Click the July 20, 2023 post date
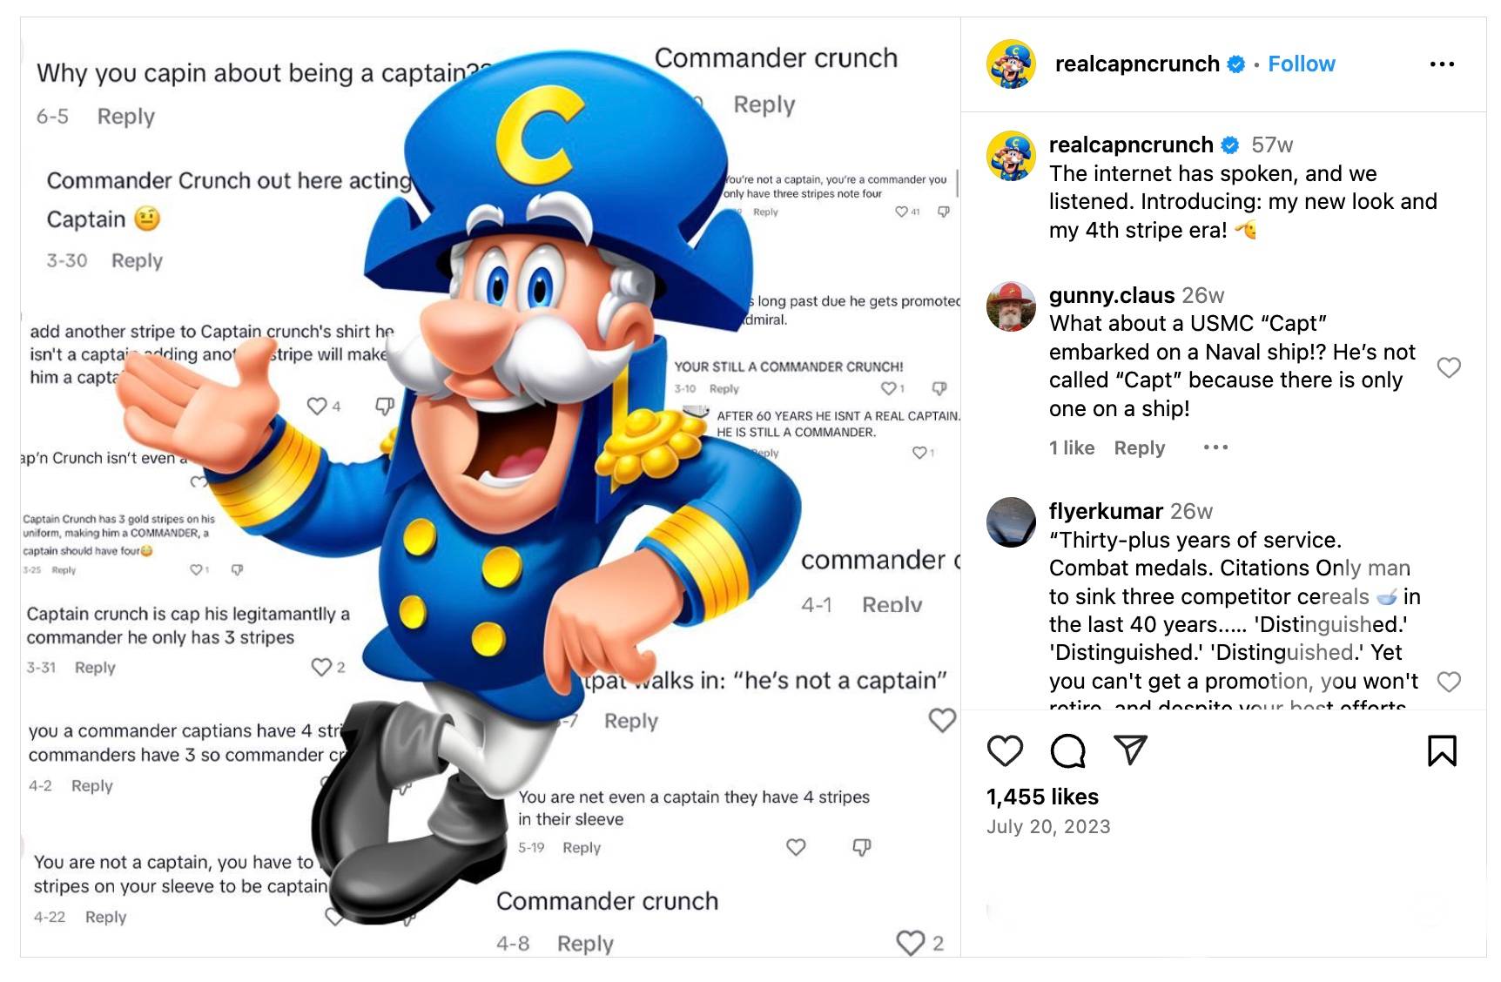This screenshot has width=1501, height=982. coord(1048,826)
